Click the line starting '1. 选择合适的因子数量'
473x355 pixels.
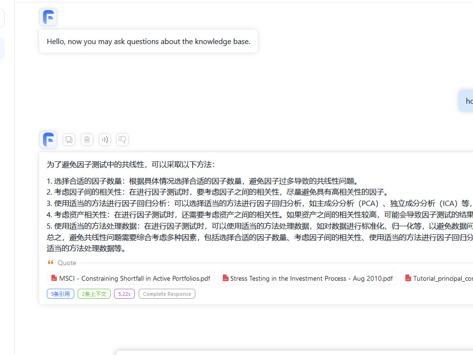pos(203,181)
